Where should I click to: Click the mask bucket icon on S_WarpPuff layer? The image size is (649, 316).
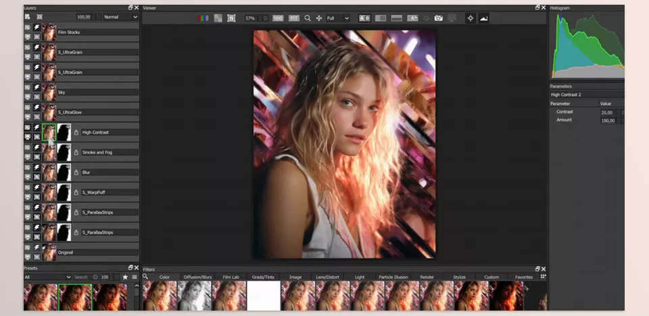click(76, 192)
